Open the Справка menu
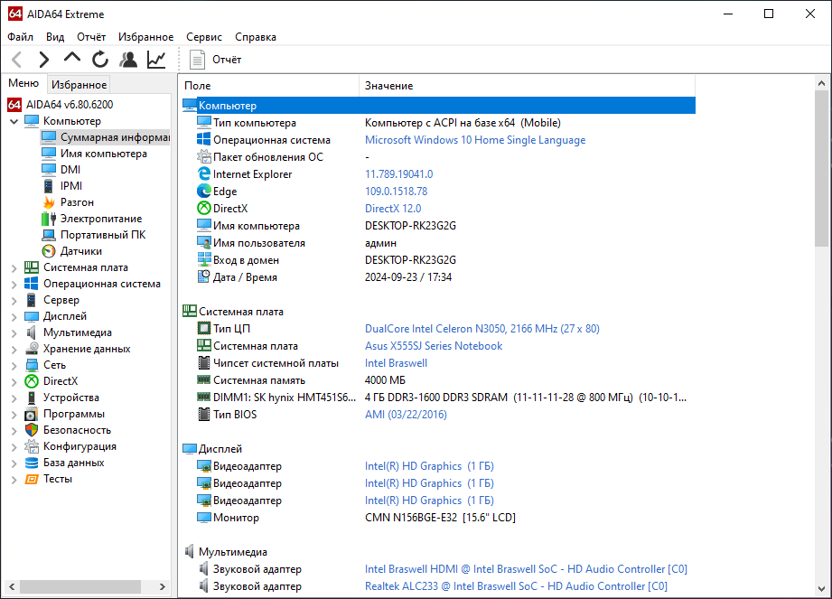The height and width of the screenshot is (599, 832). tap(256, 37)
